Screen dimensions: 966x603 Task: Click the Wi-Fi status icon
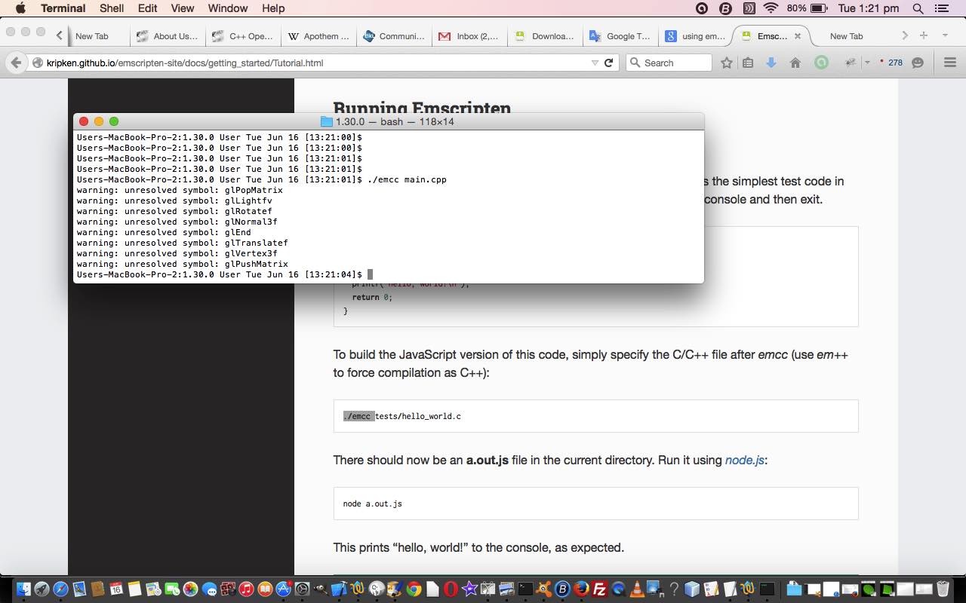click(x=771, y=8)
